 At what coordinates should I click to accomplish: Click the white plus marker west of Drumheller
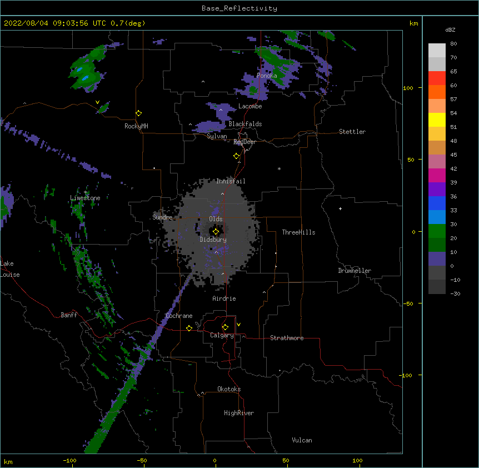pyautogui.click(x=340, y=208)
